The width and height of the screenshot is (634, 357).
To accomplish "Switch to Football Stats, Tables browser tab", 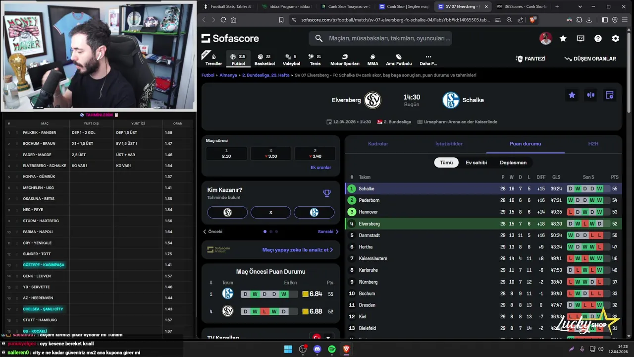I will click(227, 6).
